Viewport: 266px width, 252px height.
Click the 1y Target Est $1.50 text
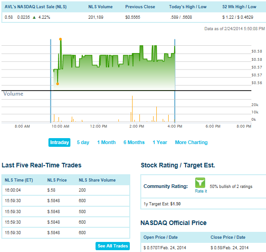coord(162,204)
